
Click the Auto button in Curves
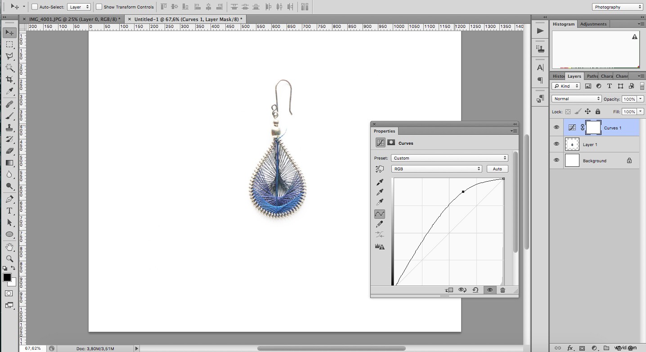point(497,169)
